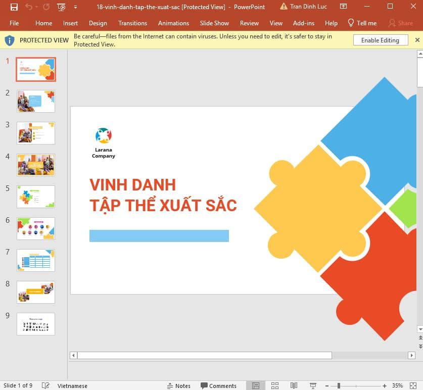Dismiss the Protected View warning bar
This screenshot has width=423, height=390.
pos(417,39)
